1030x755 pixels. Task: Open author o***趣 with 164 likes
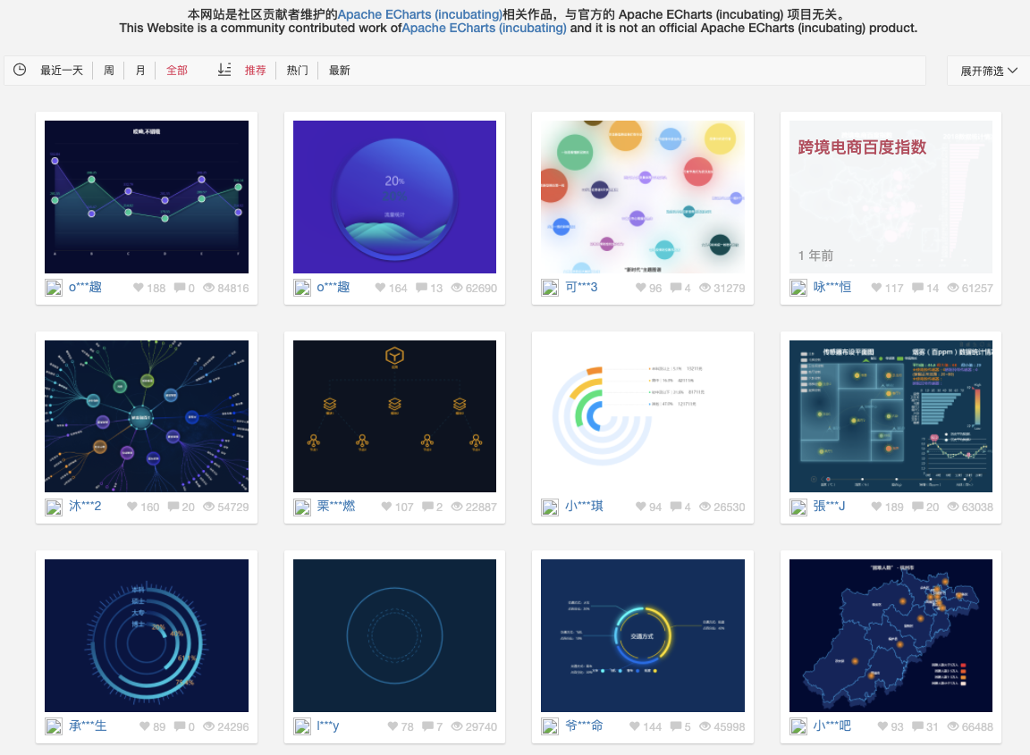click(333, 287)
